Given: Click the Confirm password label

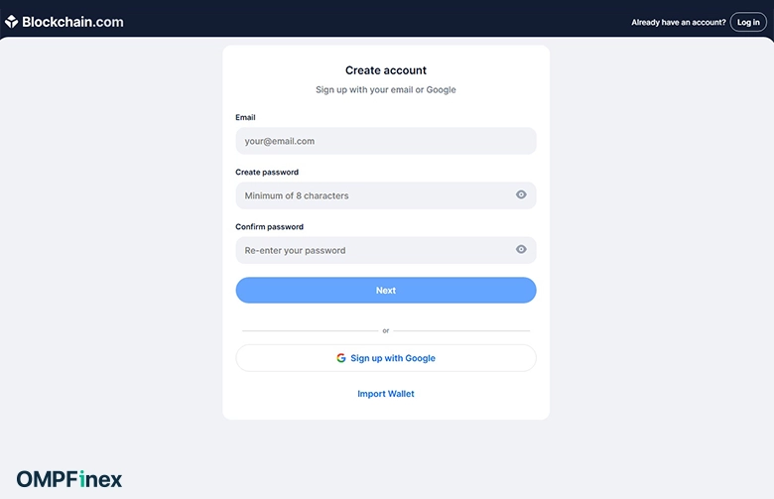Looking at the screenshot, I should (270, 227).
